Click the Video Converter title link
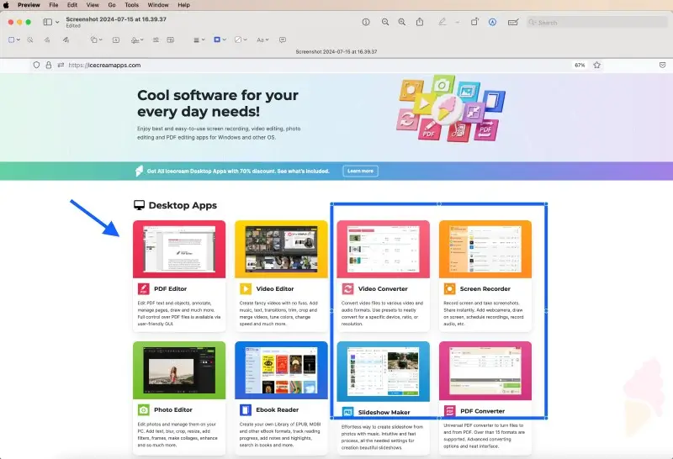Image resolution: width=673 pixels, height=459 pixels. click(x=383, y=288)
